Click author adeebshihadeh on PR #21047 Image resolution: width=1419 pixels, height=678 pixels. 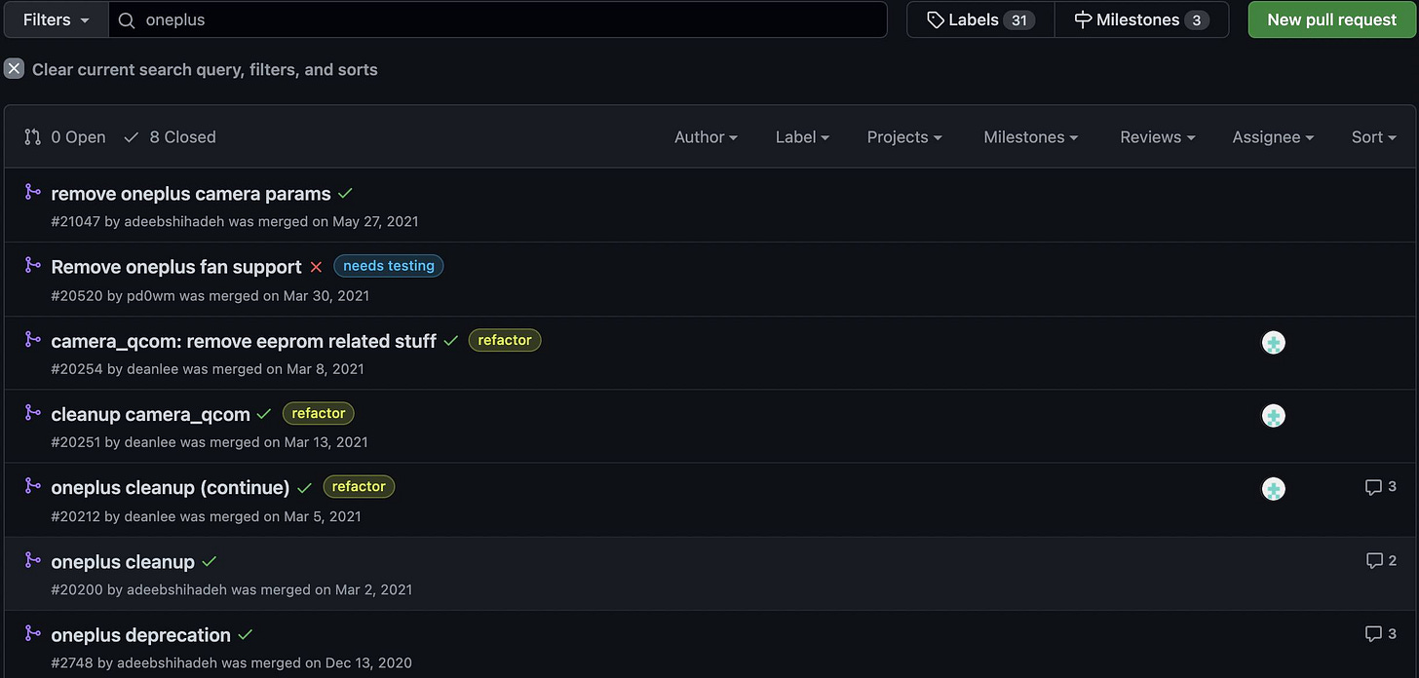click(174, 221)
